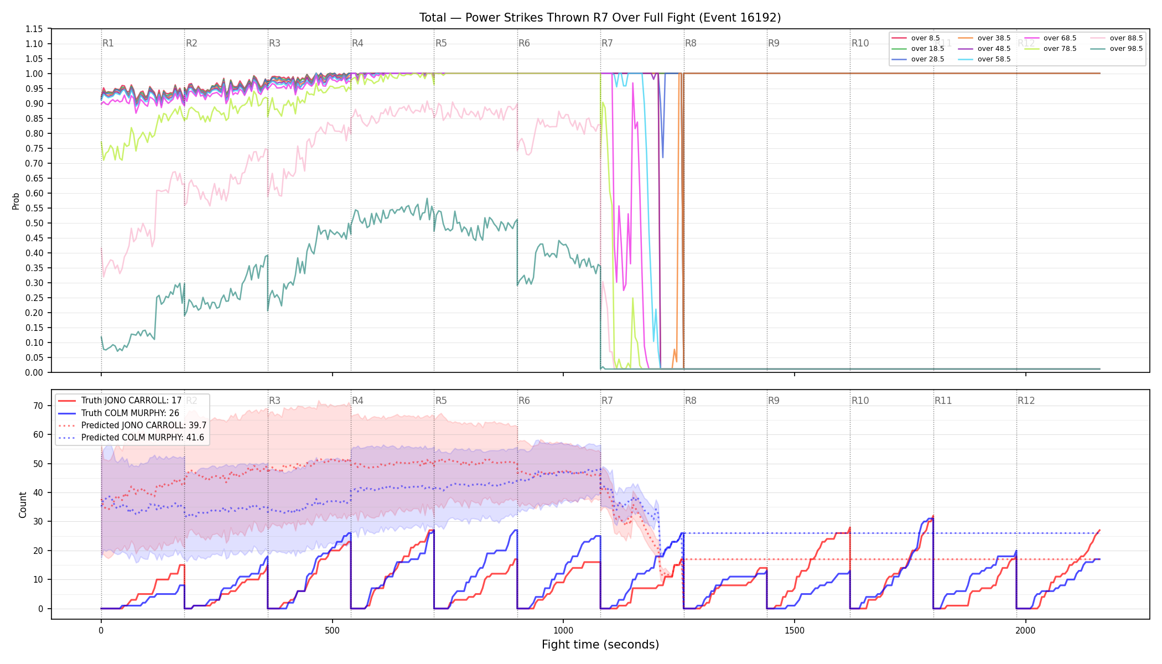Click the R3 round marker in count chart
The width and height of the screenshot is (1162, 664).
[274, 401]
